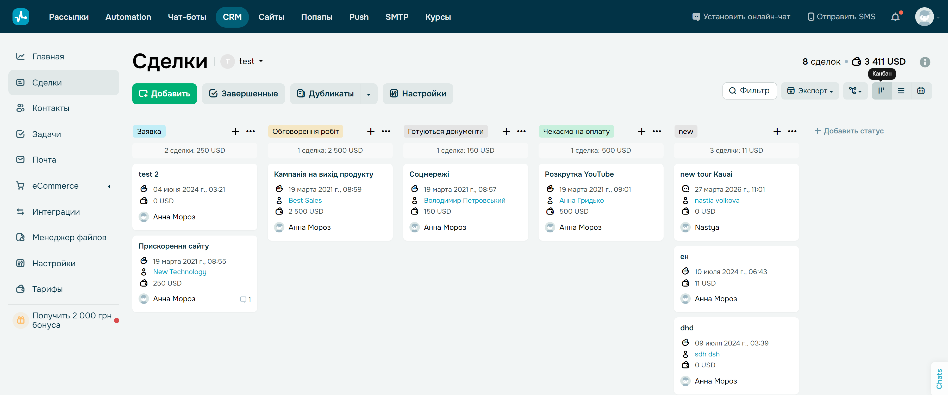Image resolution: width=948 pixels, height=395 pixels.
Task: Open Почта in sidebar
Action: [x=64, y=160]
